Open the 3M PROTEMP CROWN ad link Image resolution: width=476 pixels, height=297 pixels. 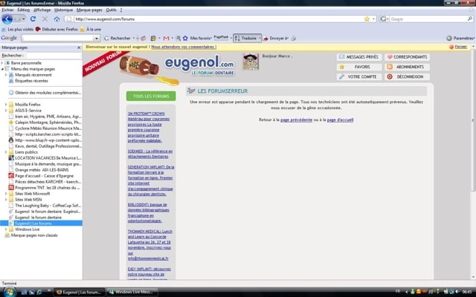(149, 127)
